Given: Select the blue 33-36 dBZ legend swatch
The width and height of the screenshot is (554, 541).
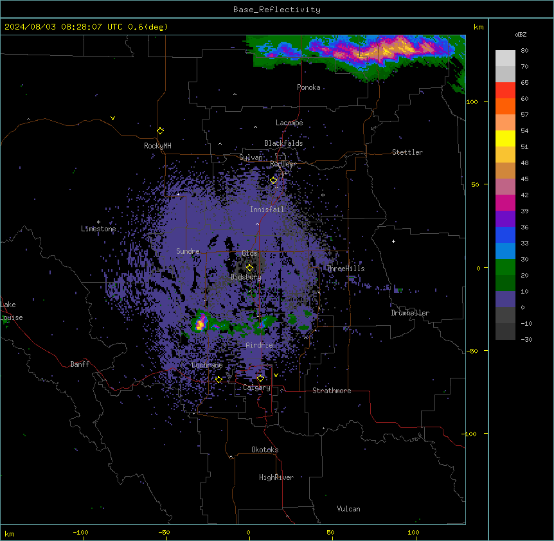Looking at the screenshot, I should 505,235.
